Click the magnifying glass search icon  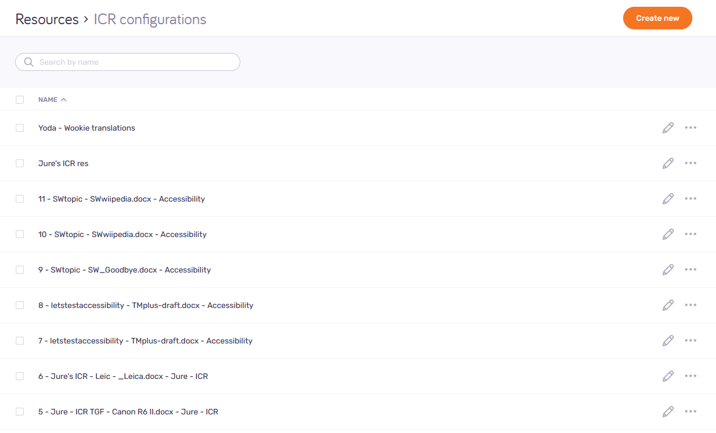click(x=28, y=62)
